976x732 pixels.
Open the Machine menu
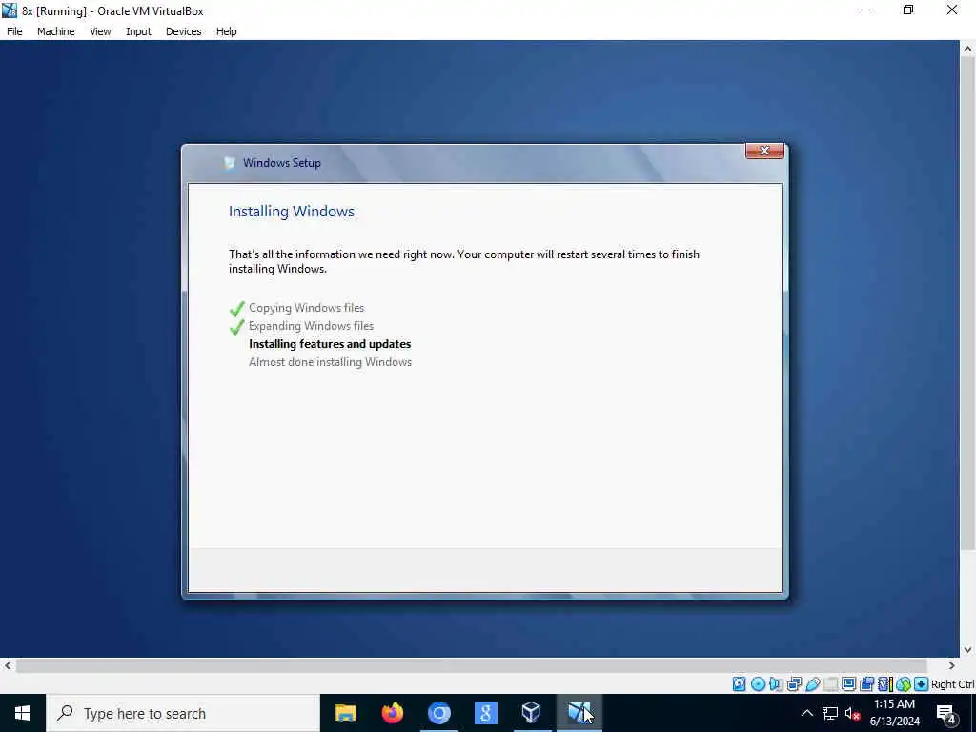[x=56, y=31]
